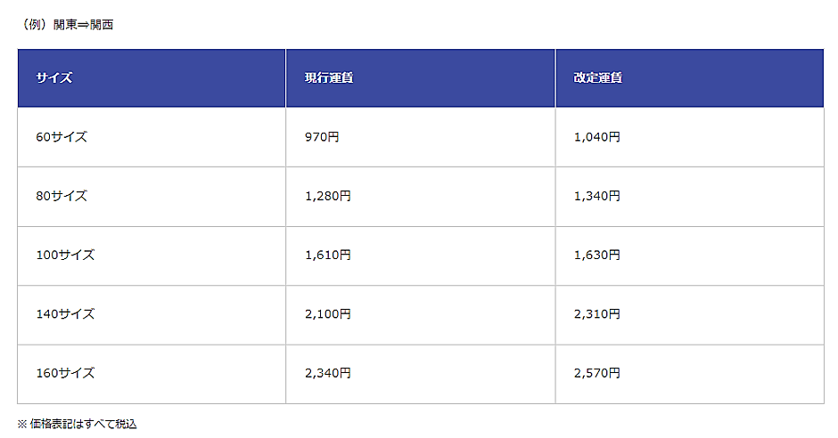
Task: Click the サイズ column header
Action: [x=54, y=78]
